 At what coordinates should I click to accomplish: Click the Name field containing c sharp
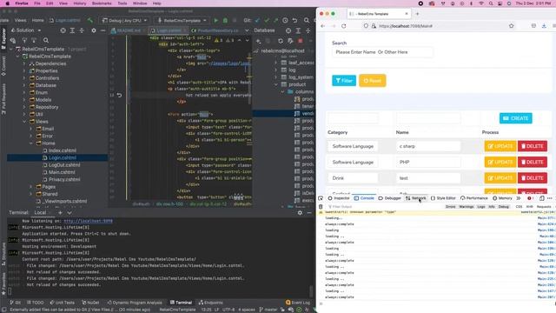428,146
